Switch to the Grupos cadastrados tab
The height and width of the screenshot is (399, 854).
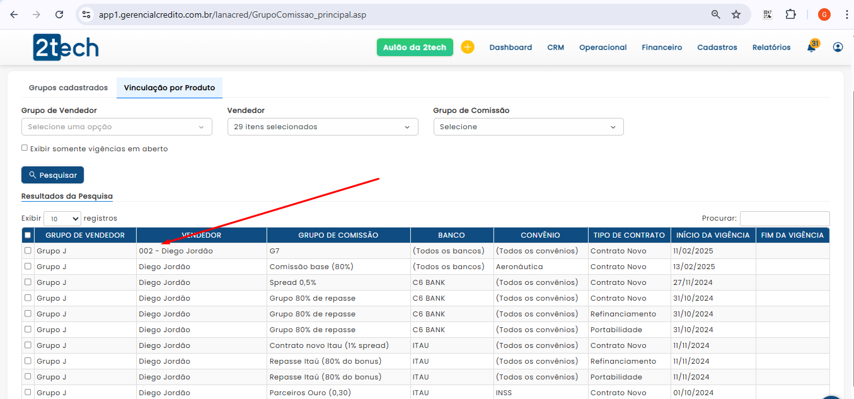click(x=68, y=88)
